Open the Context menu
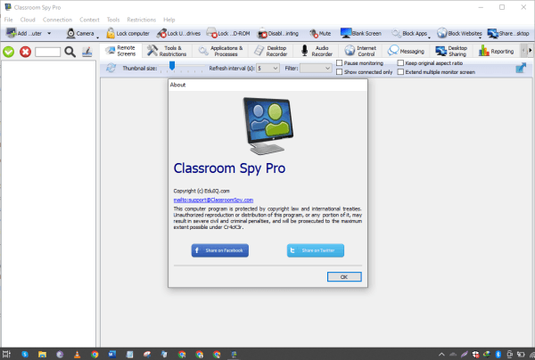 point(89,20)
